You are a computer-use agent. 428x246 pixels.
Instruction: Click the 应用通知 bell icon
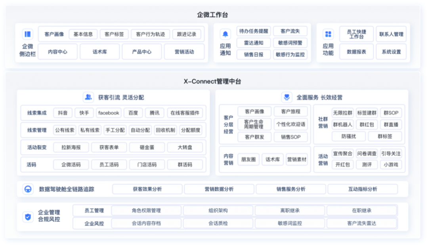point(225,34)
